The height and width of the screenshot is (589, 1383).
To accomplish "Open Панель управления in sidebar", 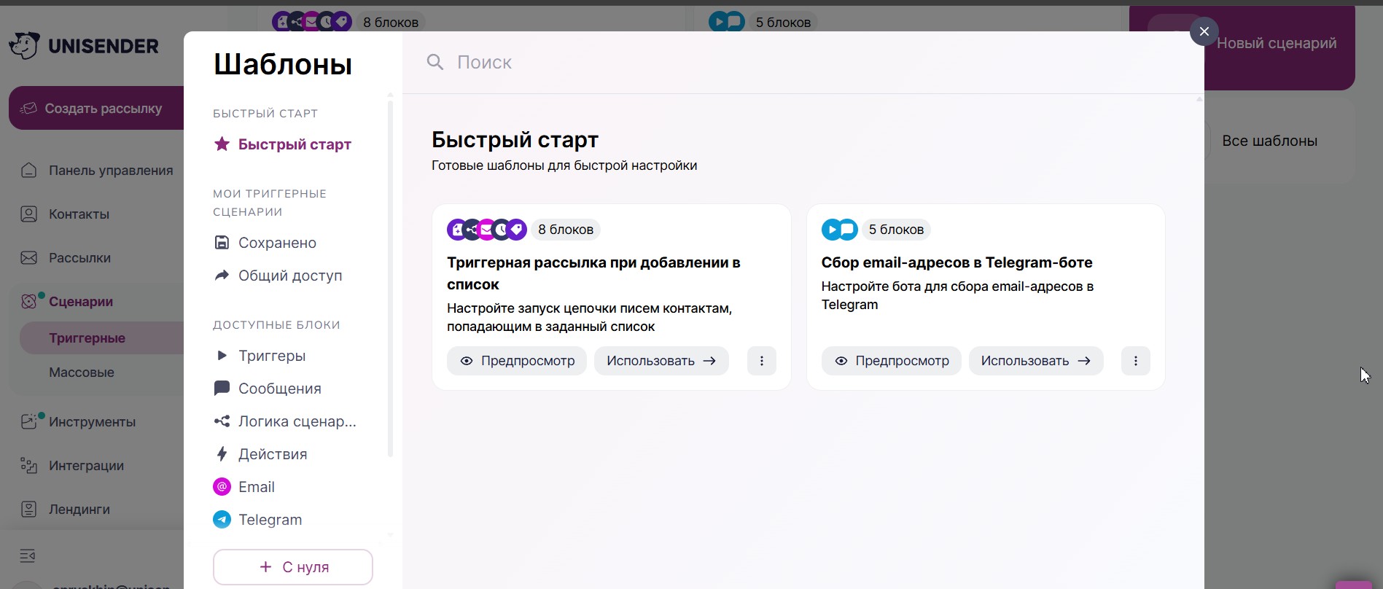I will [96, 170].
